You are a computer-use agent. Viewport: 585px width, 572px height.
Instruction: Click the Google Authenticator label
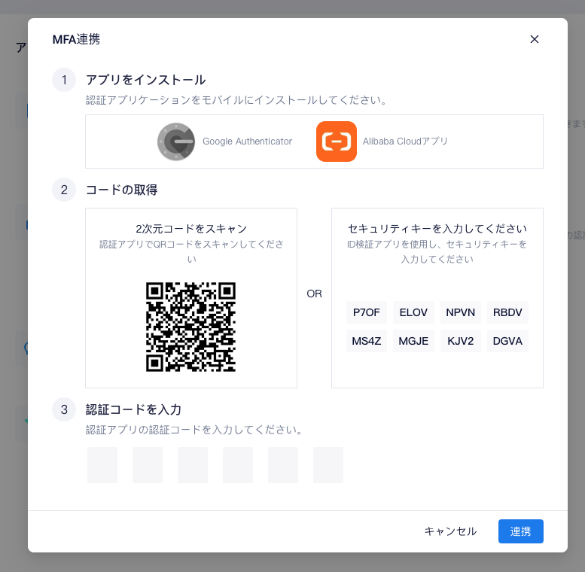(x=247, y=141)
